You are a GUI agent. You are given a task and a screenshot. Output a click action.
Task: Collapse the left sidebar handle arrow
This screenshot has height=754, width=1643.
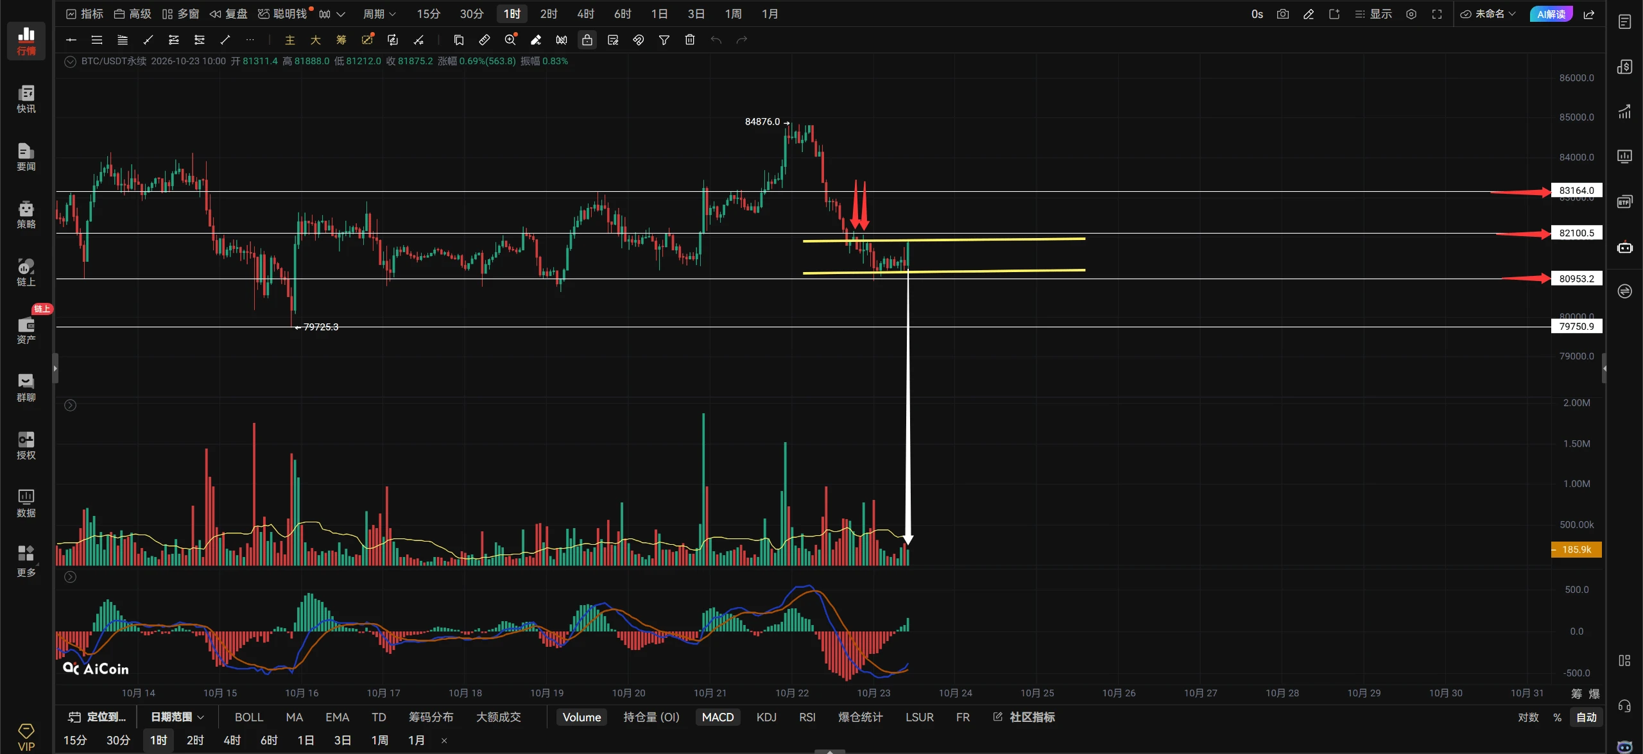[x=55, y=368]
